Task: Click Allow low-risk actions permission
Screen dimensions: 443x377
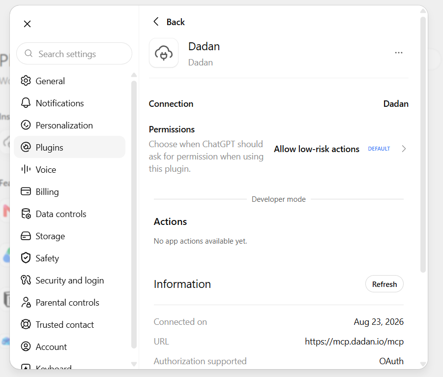Action: 317,149
